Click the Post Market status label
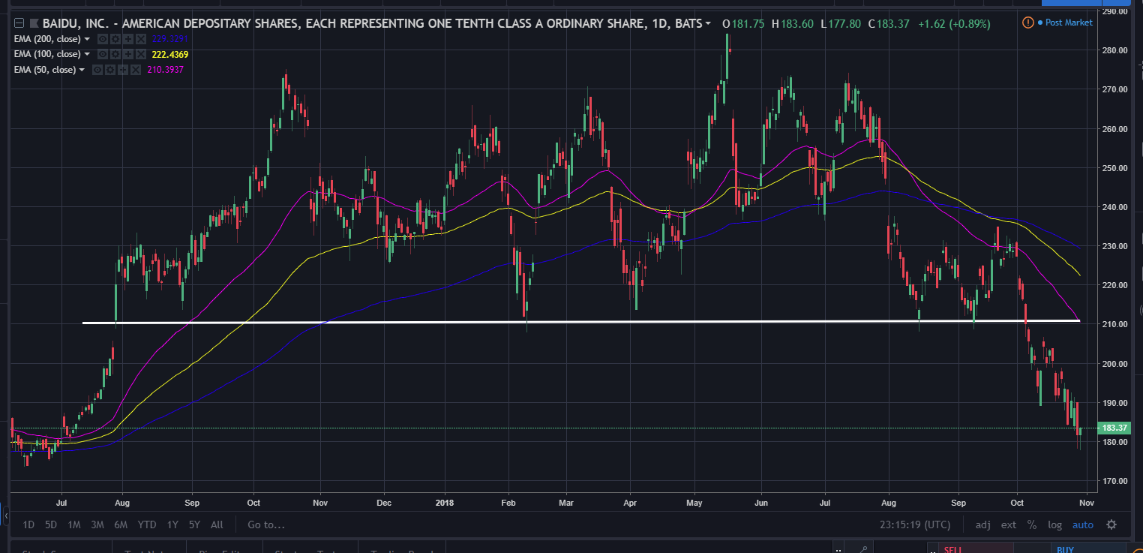Screen dimensions: 1143x553 point(1069,23)
